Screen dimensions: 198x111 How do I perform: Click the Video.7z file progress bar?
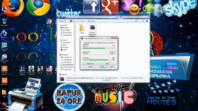[99, 48]
